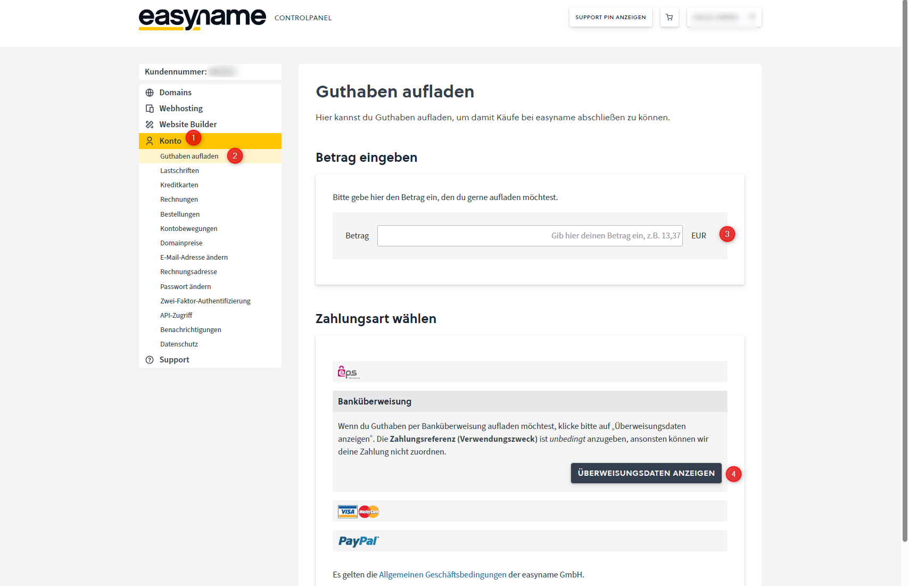Click the shopping cart icon

tap(669, 18)
